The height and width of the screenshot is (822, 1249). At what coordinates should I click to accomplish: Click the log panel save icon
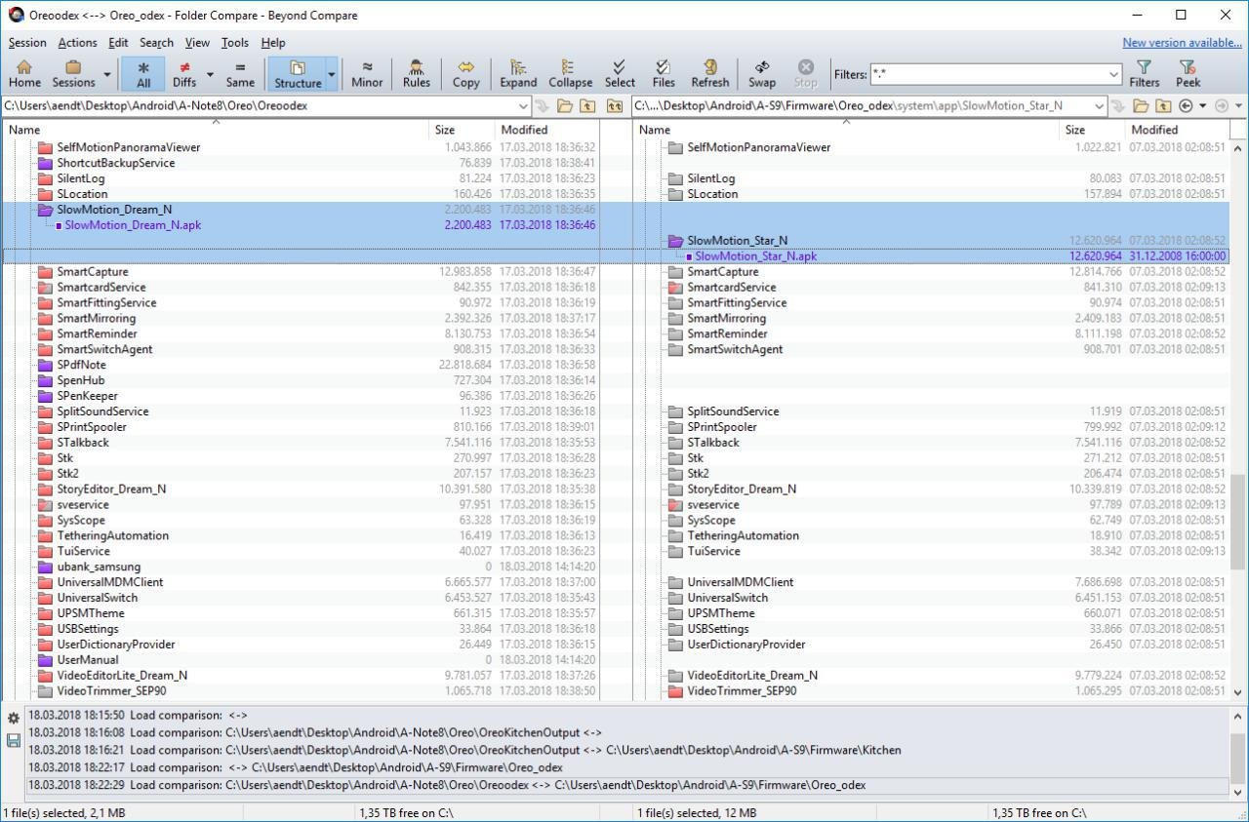pyautogui.click(x=13, y=741)
